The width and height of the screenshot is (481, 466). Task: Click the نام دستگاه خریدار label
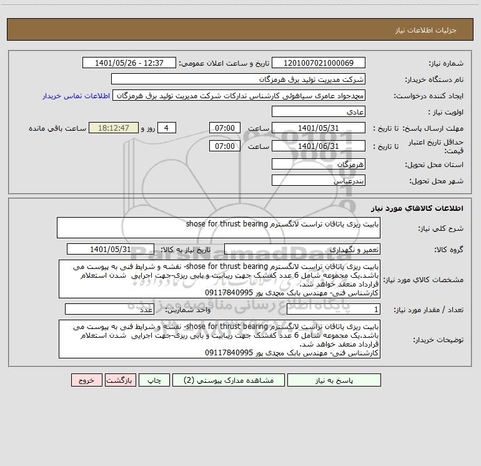tap(434, 80)
